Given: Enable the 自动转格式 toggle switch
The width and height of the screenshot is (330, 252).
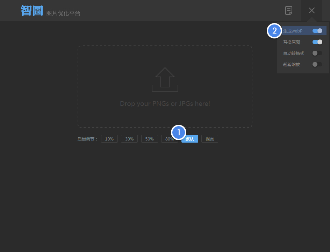Looking at the screenshot, I should (317, 53).
